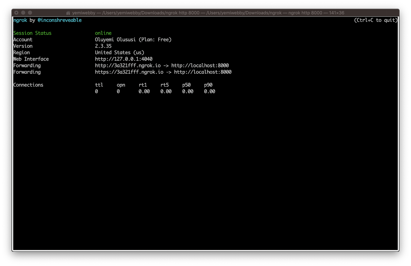411x266 pixels.
Task: Click the p90 value '0.00'
Action: (210, 91)
